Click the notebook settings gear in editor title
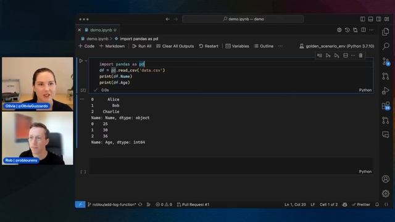This screenshot has height=222, width=395. tap(339, 30)
